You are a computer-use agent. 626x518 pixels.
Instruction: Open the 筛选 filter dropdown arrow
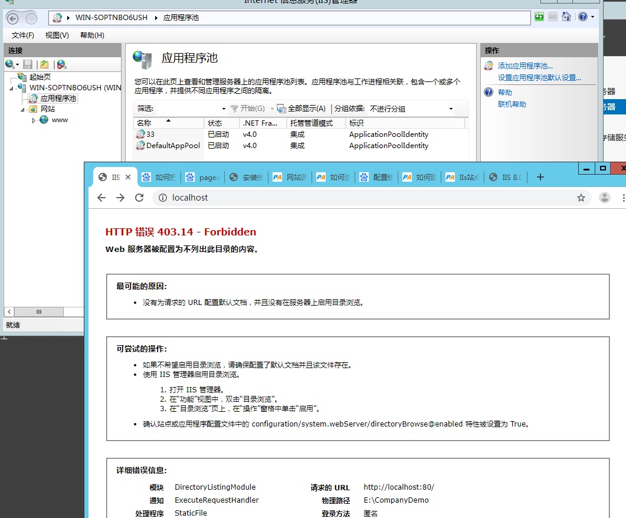coord(224,109)
